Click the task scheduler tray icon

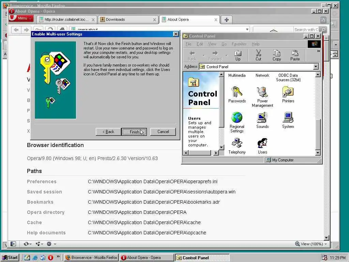point(324,258)
